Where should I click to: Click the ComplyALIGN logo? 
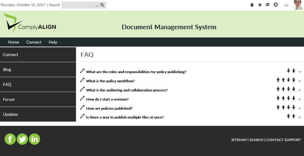pos(30,23)
